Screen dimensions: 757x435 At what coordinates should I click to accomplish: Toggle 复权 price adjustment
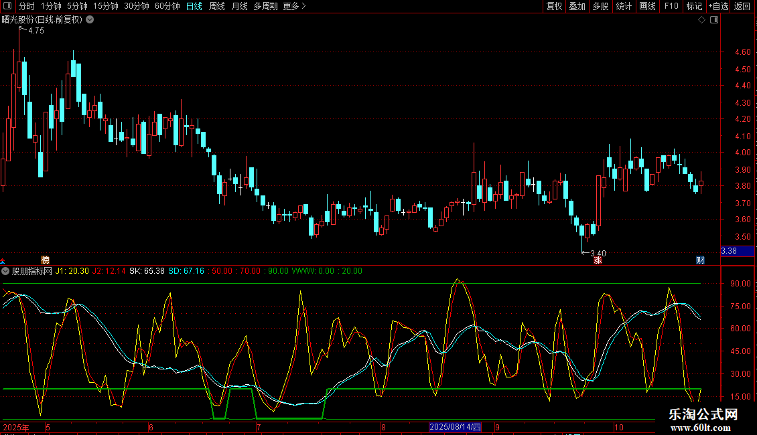554,6
